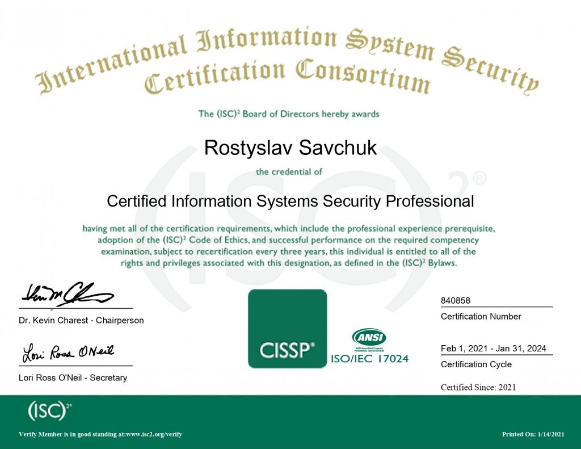Click the line starting 'having met all of the certification requirements'
The height and width of the screenshot is (449, 581).
pos(289,228)
